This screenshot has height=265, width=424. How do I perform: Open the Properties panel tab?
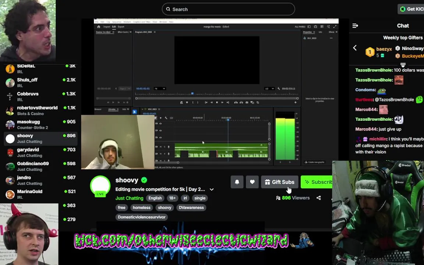(x=307, y=32)
